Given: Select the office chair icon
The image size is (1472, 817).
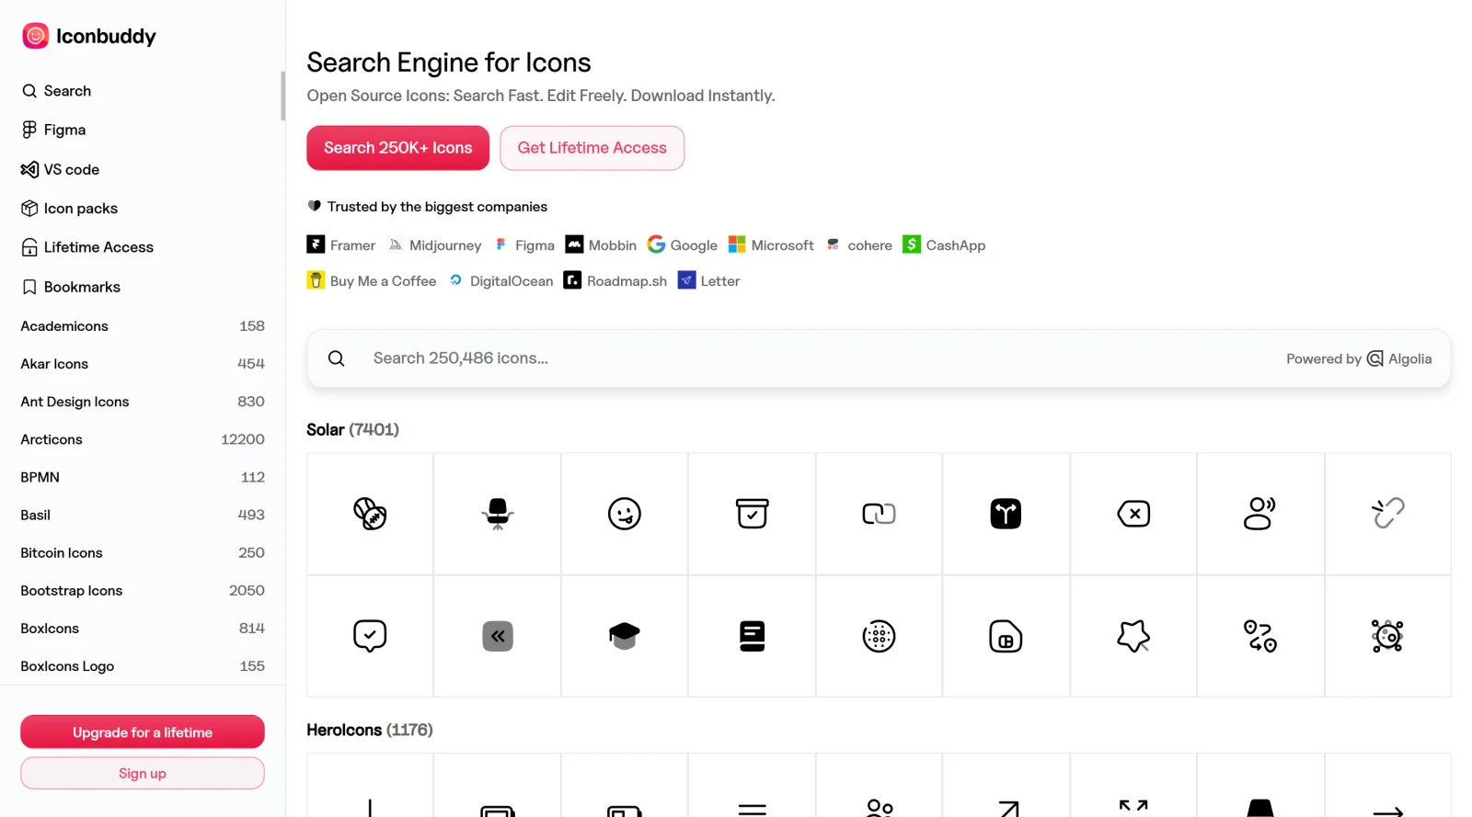Looking at the screenshot, I should coord(498,514).
